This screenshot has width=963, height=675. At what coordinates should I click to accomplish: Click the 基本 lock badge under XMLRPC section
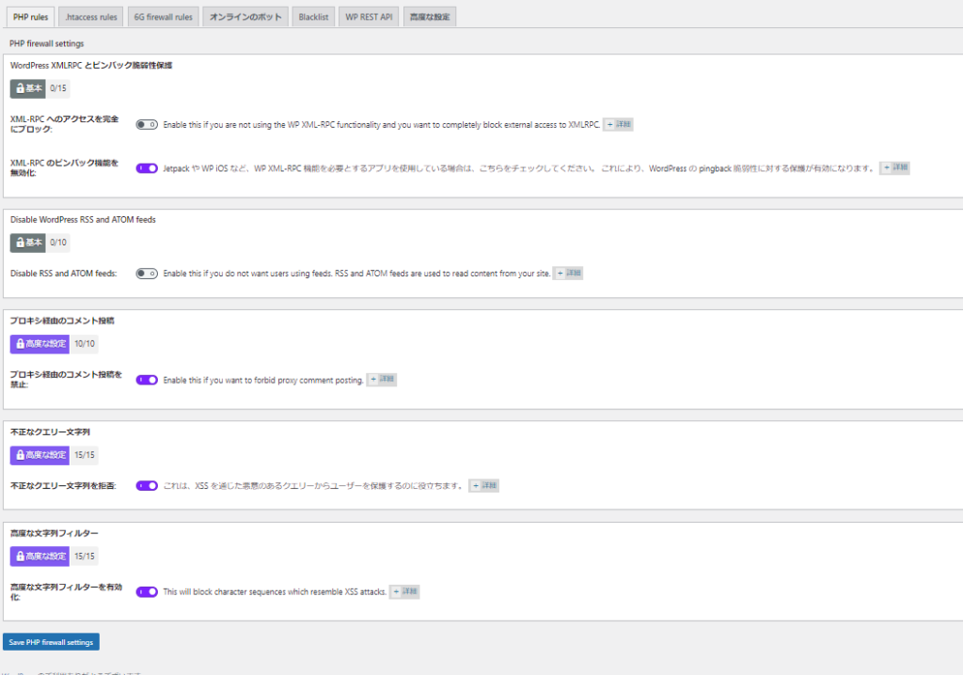coord(27,88)
